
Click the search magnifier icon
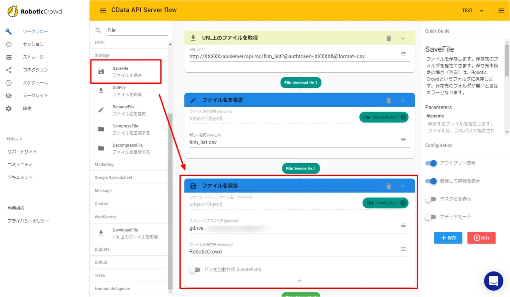[x=98, y=30]
